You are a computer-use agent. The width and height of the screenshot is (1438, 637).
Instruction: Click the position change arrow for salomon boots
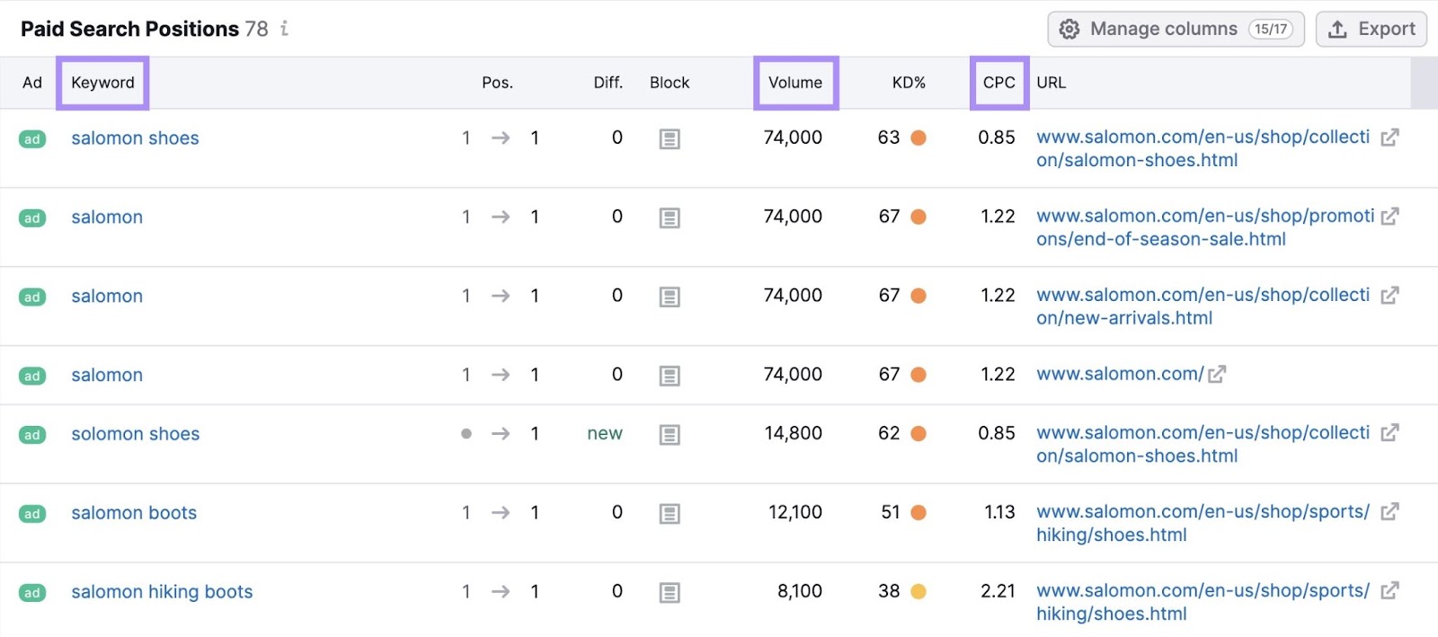(x=501, y=512)
